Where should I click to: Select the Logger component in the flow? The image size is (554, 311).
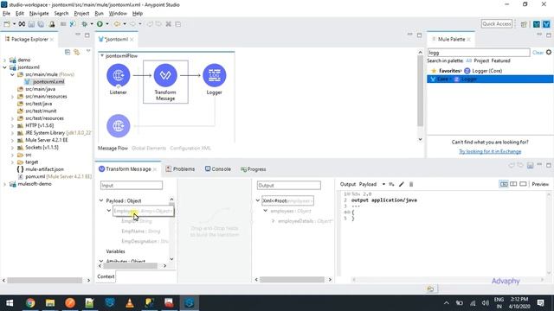215,75
